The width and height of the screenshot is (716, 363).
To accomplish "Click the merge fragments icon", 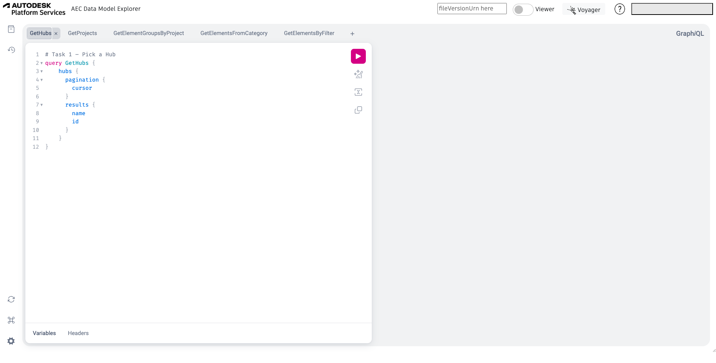I will point(358,92).
